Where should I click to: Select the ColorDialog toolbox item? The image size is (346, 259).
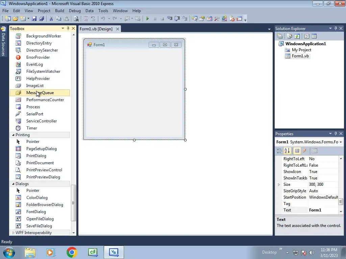[x=40, y=198]
